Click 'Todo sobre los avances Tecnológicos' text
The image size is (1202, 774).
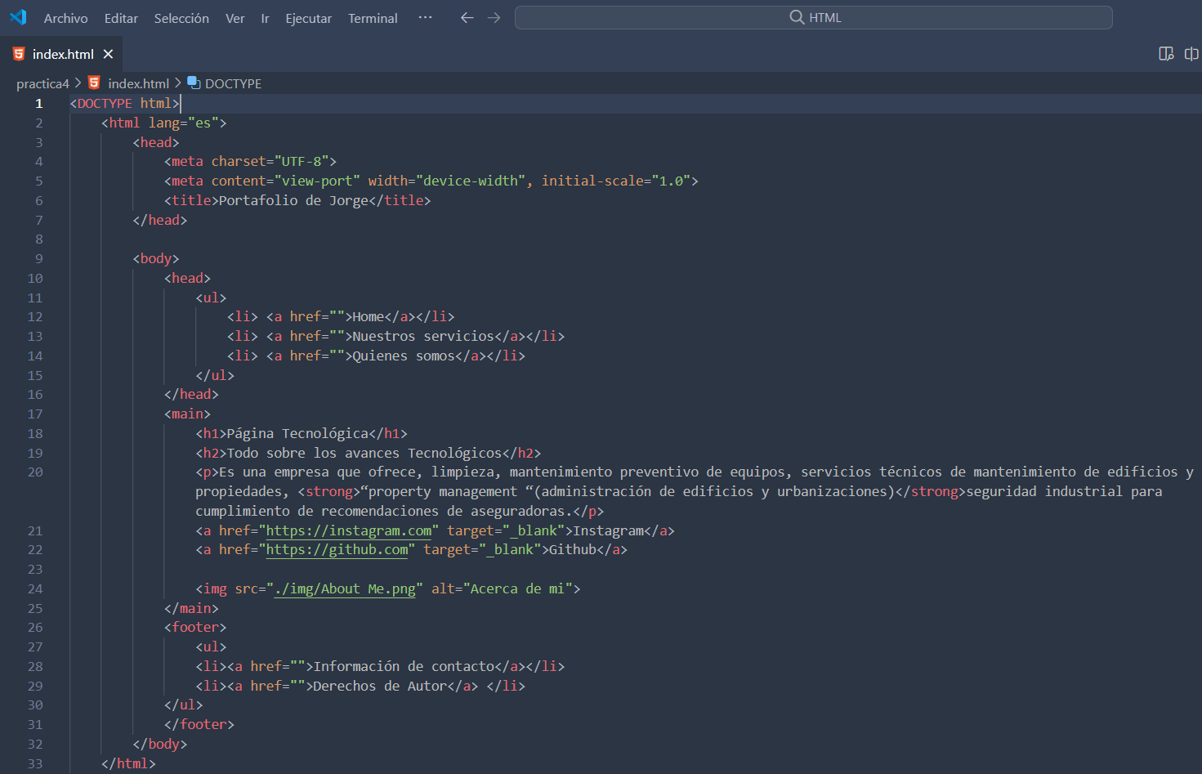[x=364, y=454]
